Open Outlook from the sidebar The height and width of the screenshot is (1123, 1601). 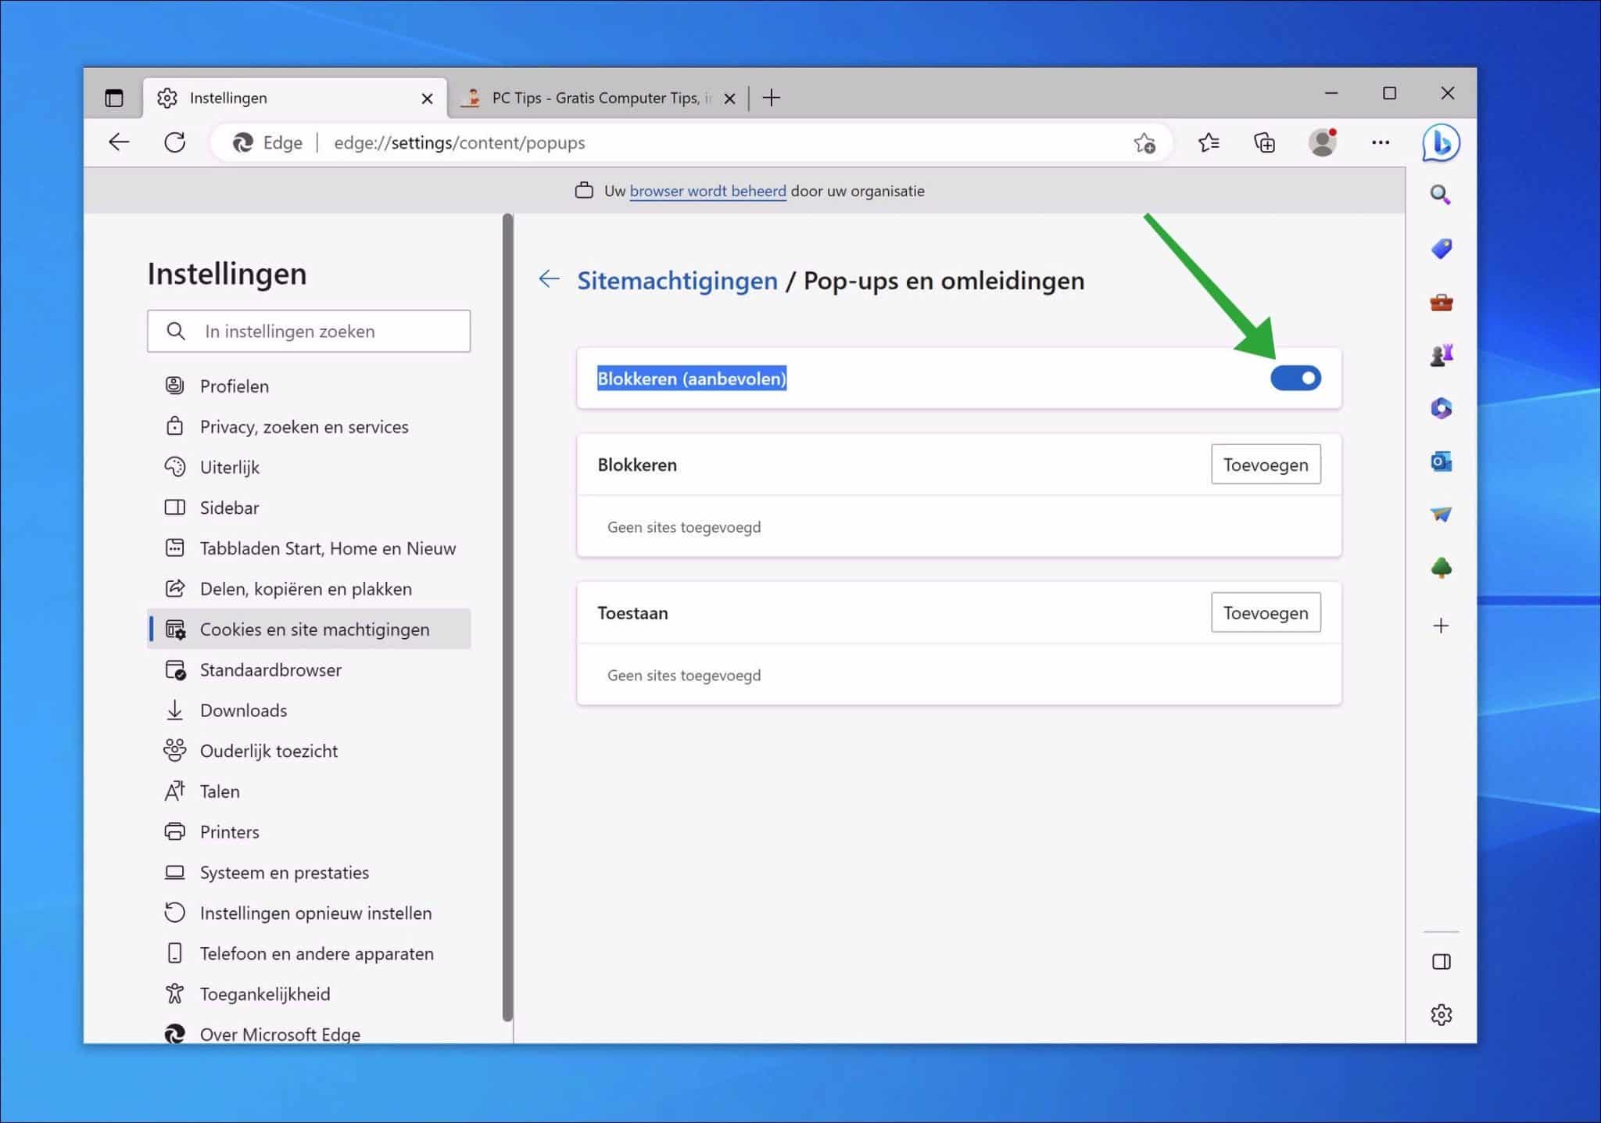pos(1442,461)
